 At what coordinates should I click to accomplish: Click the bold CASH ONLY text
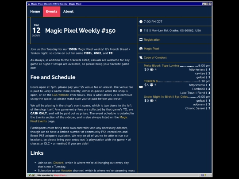coord(39,114)
